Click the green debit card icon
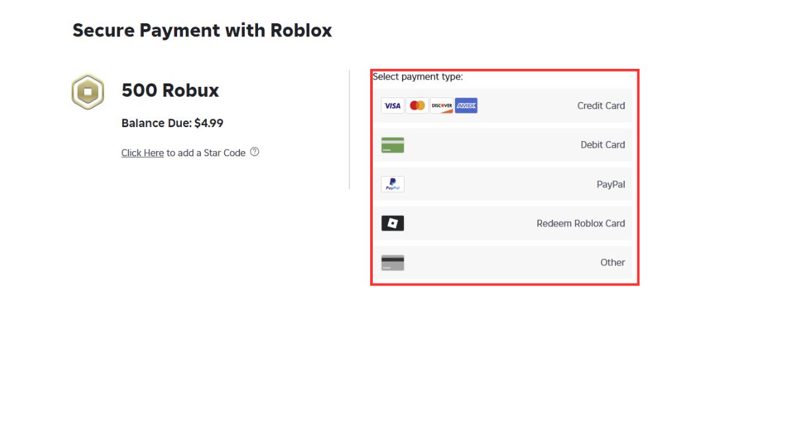 coord(393,145)
